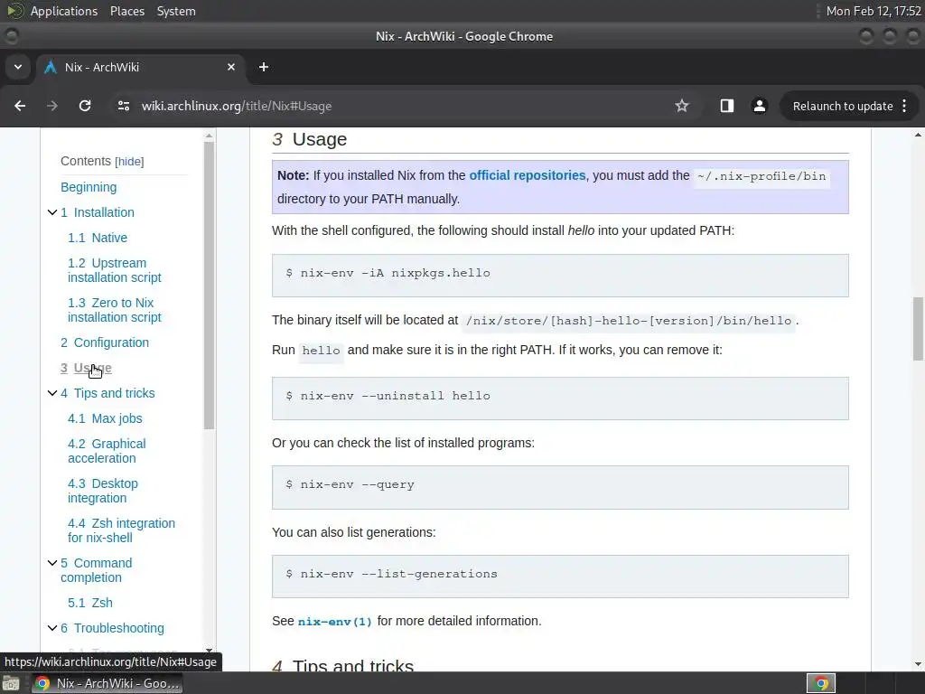Image resolution: width=925 pixels, height=694 pixels.
Task: Jump to Beginning in contents
Action: [x=89, y=187]
